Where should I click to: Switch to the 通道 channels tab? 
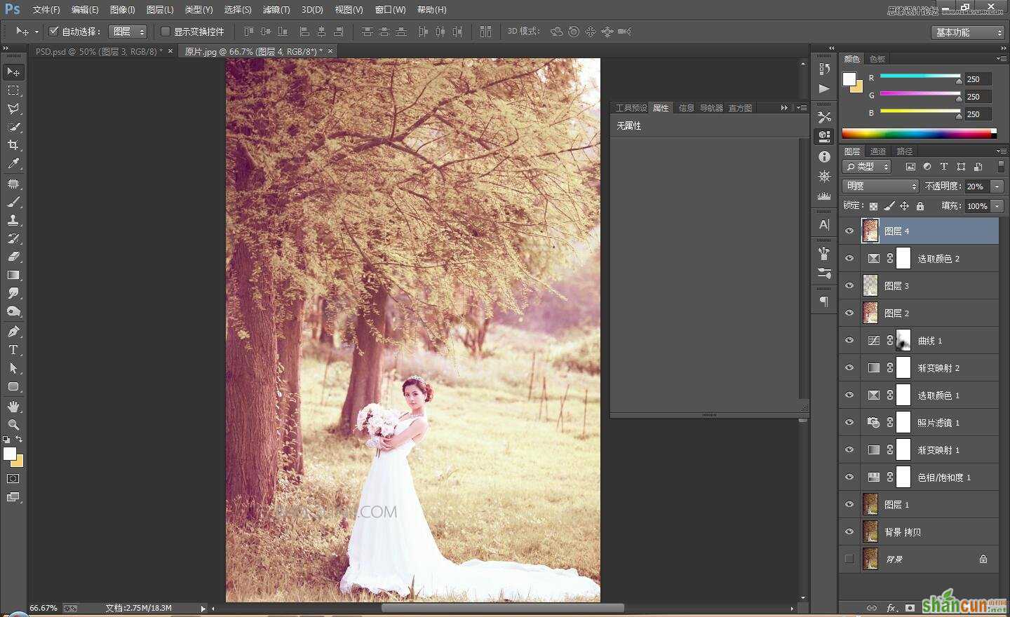click(878, 151)
